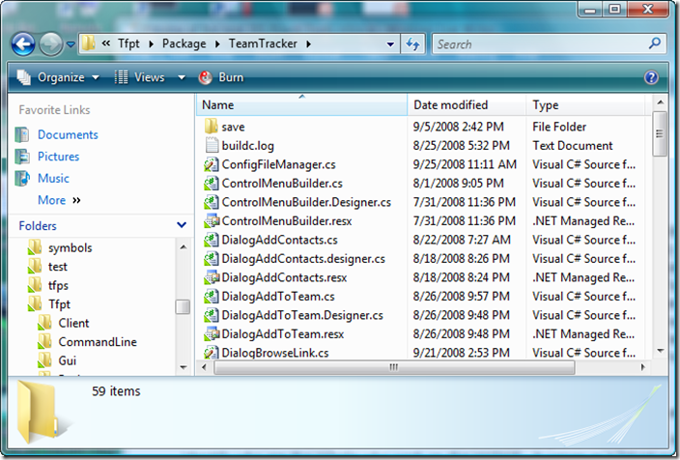Click the Documents folder icon
Viewport: 680px width, 460px height.
click(22, 134)
